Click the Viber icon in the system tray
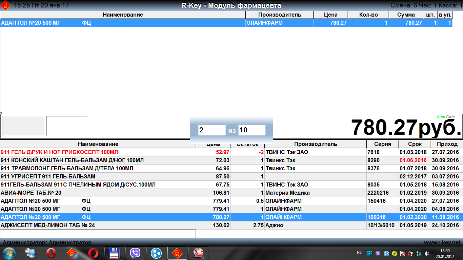 pos(378,253)
